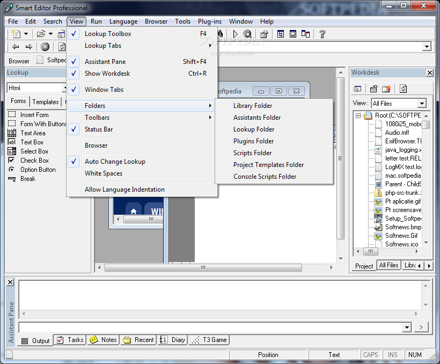
Task: Click the Help question mark toolbar icon
Action: point(322,34)
